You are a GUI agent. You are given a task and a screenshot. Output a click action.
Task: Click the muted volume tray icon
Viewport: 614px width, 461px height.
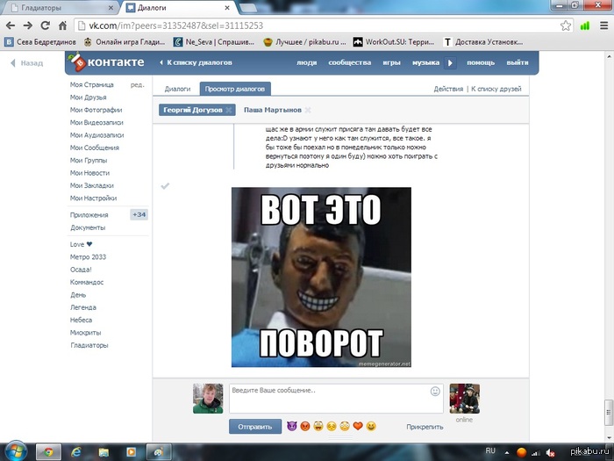(x=551, y=453)
